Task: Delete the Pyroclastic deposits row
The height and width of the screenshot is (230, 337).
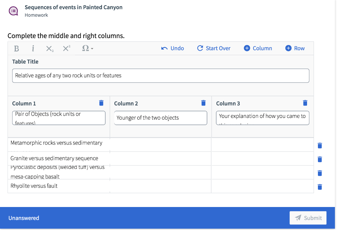Action: pyautogui.click(x=320, y=173)
